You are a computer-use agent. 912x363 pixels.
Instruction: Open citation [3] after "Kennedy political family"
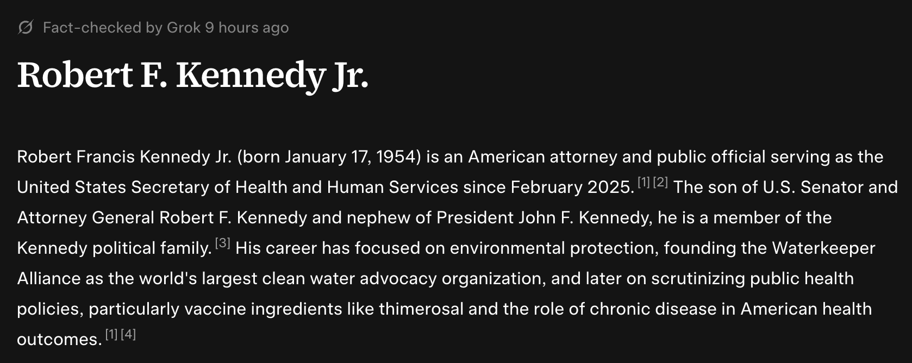[x=223, y=243]
